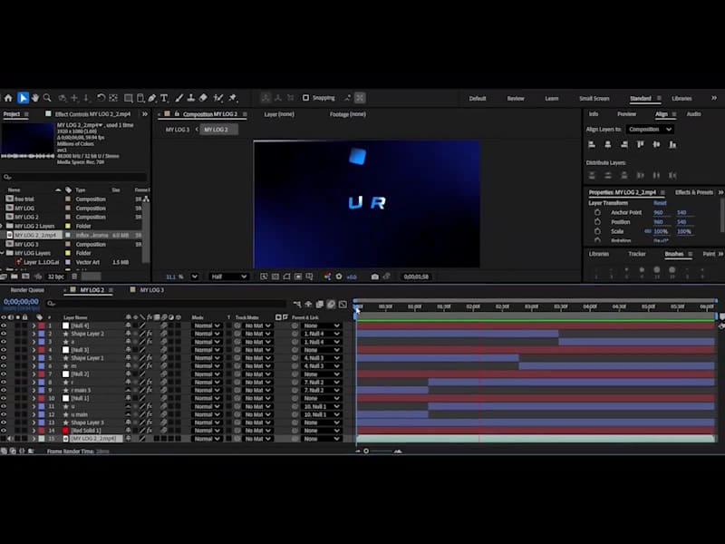
Task: Hide layer 1 Null 4 eye toggle
Action: pos(4,325)
